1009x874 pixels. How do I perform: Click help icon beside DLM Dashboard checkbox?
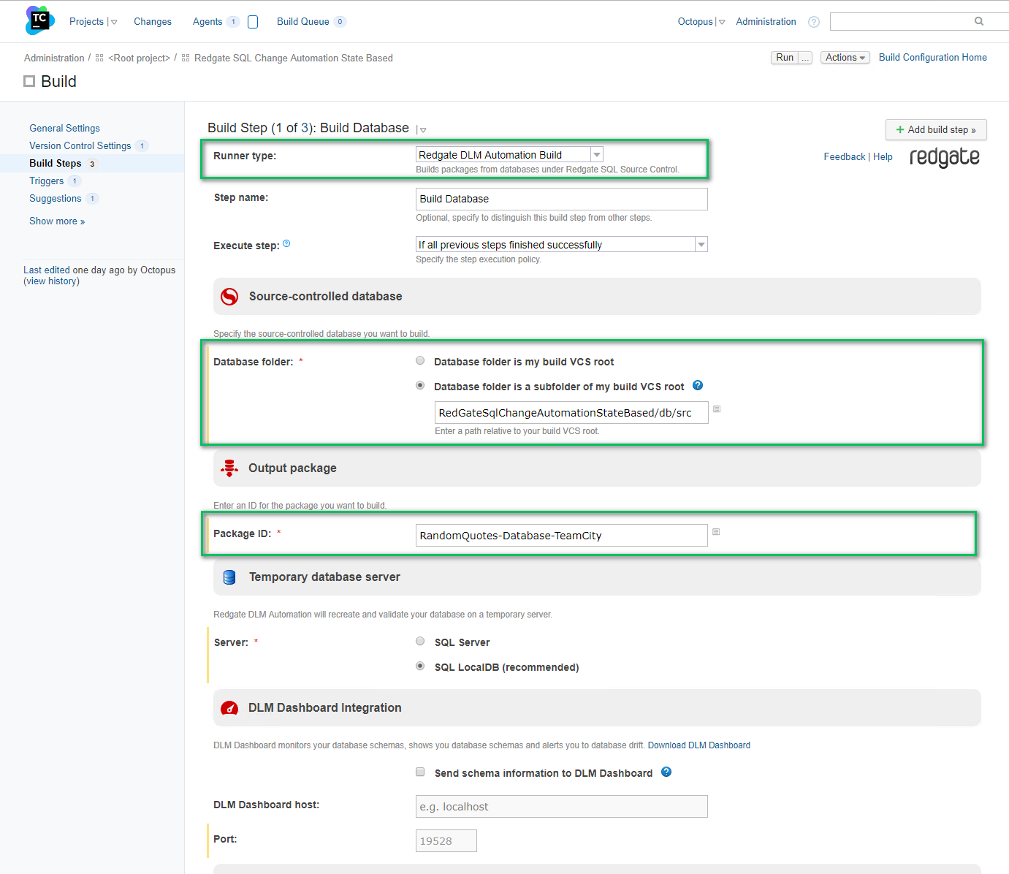point(666,772)
